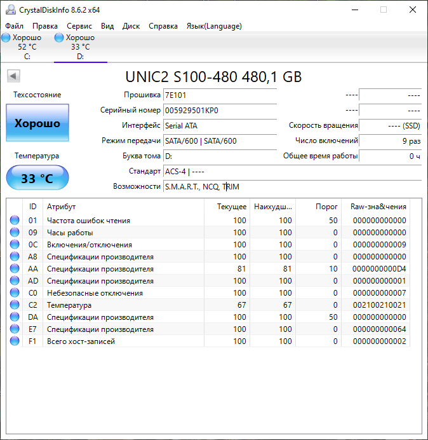This screenshot has height=440, width=428.
Task: Click the Техсостояние label
Action: pos(37,95)
